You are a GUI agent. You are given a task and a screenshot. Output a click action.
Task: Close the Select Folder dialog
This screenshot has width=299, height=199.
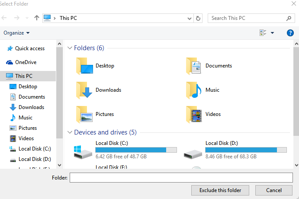coord(294,3)
